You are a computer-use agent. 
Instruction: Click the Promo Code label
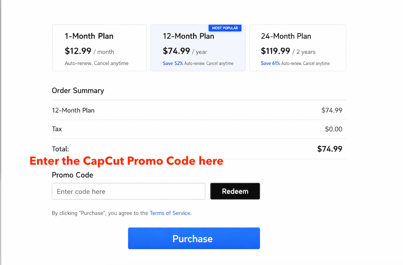coord(72,175)
